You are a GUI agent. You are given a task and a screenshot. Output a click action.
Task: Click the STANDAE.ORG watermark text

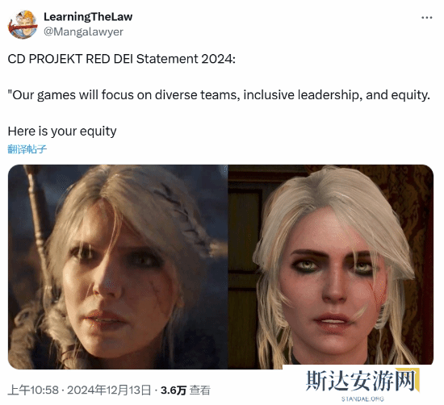pos(362,399)
